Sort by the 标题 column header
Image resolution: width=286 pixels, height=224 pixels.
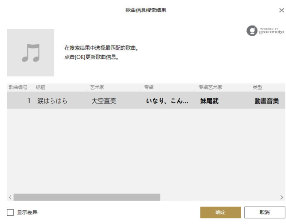pyautogui.click(x=41, y=88)
